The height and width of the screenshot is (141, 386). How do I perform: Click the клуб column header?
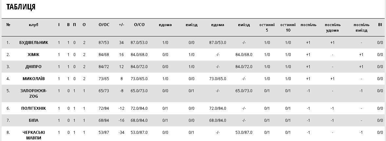pyautogui.click(x=34, y=25)
